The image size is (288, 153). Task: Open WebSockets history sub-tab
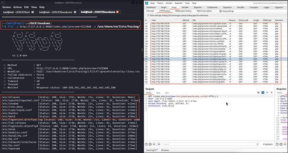pos(183,11)
